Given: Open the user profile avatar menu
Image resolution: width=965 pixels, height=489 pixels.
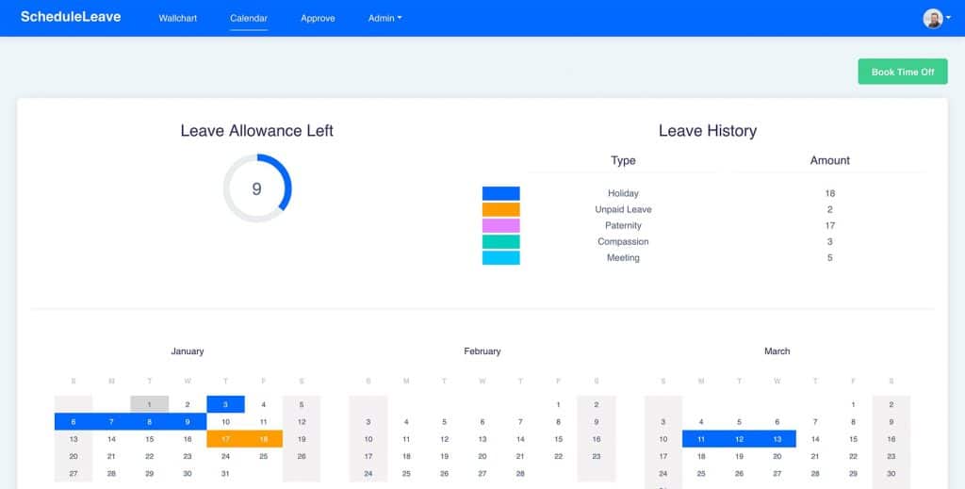Looking at the screenshot, I should (936, 18).
